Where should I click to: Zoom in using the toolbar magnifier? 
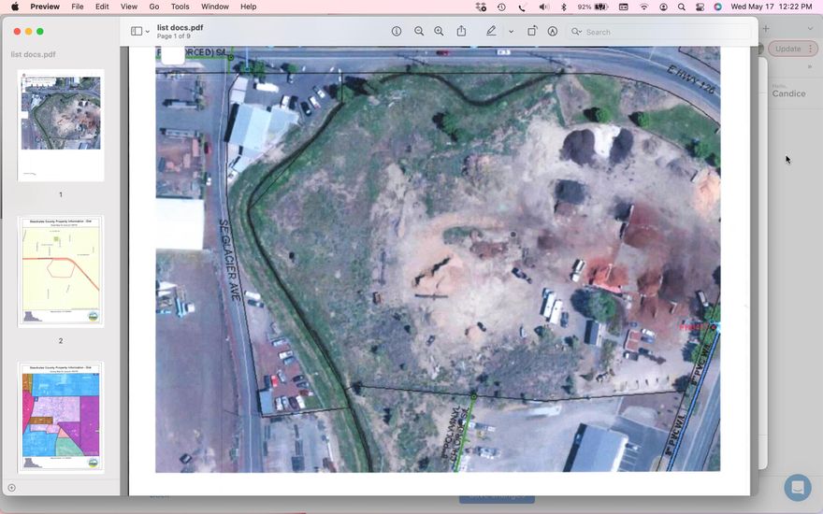pyautogui.click(x=440, y=32)
